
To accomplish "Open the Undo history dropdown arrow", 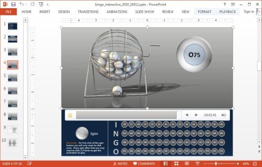I will pyautogui.click(x=26, y=5).
